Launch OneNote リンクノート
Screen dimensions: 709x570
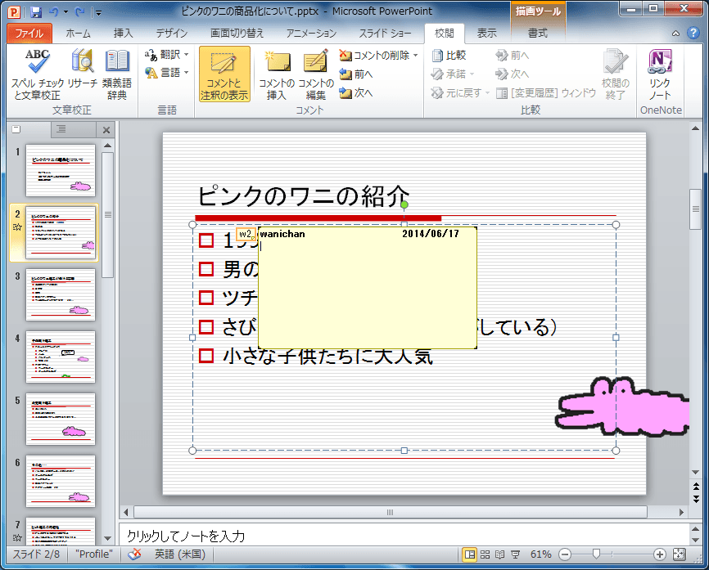point(661,74)
